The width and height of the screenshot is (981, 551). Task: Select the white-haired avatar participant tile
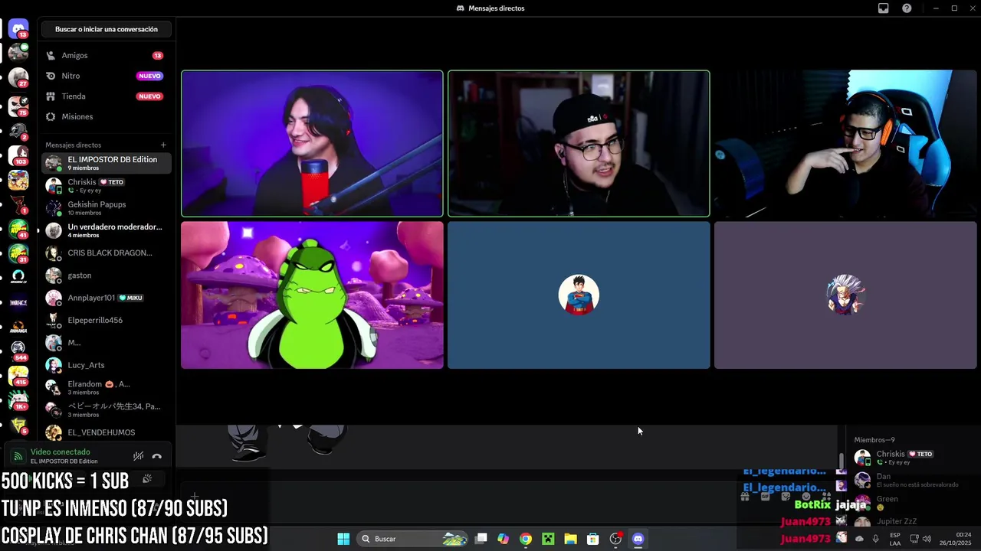[x=845, y=295]
